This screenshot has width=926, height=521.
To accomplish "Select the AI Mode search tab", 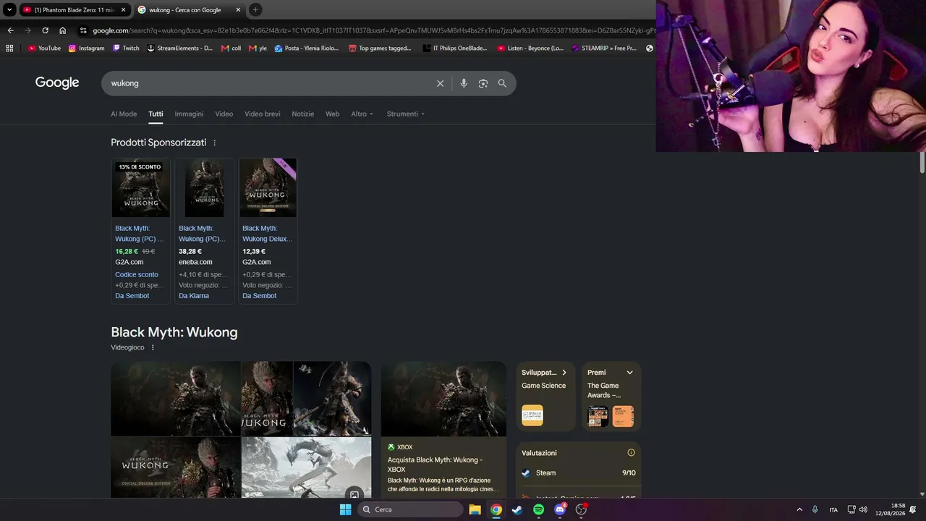I will click(x=124, y=114).
